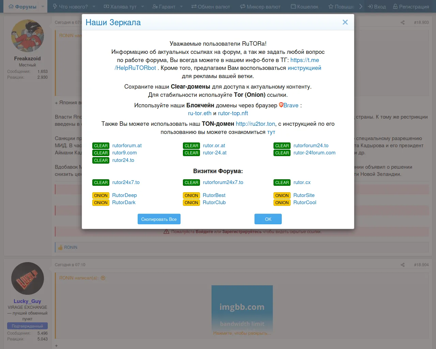Open the Lucky_Guy user profile name
The width and height of the screenshot is (436, 349).
[x=27, y=301]
